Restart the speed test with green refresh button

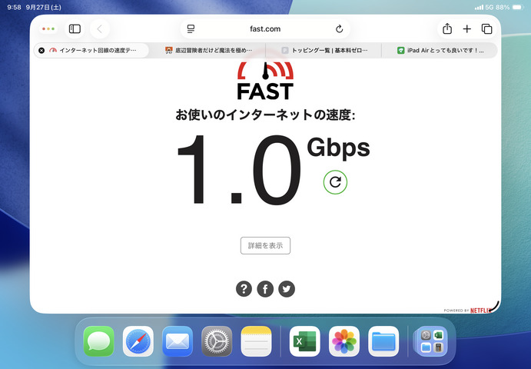[335, 182]
